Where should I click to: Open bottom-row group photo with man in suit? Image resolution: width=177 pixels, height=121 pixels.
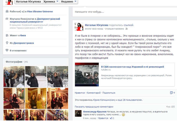click(x=14, y=115)
